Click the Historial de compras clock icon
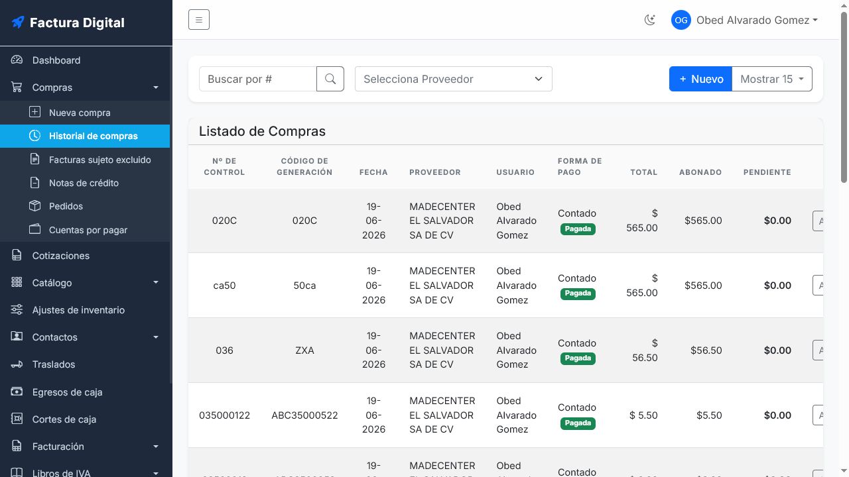This screenshot has width=849, height=477. (35, 136)
